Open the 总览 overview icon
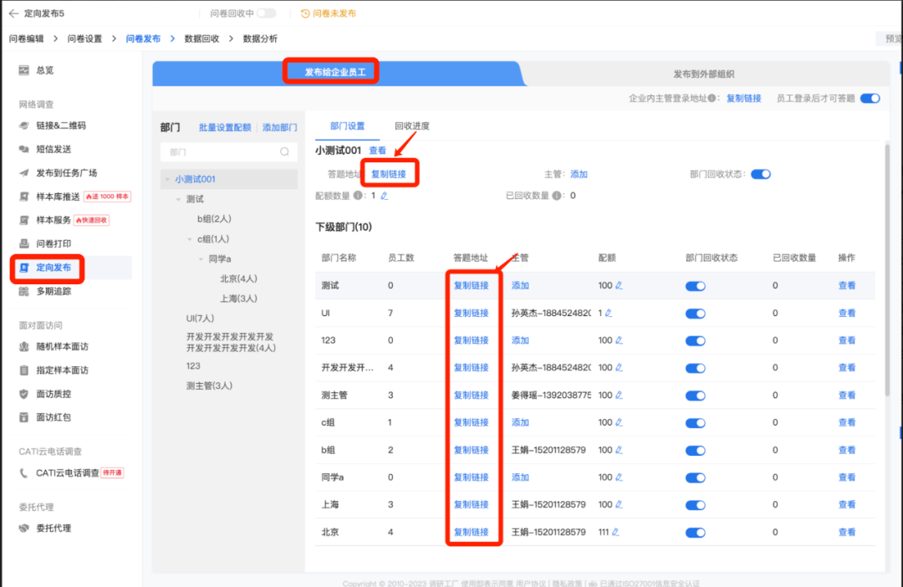This screenshot has height=587, width=903. tap(23, 70)
